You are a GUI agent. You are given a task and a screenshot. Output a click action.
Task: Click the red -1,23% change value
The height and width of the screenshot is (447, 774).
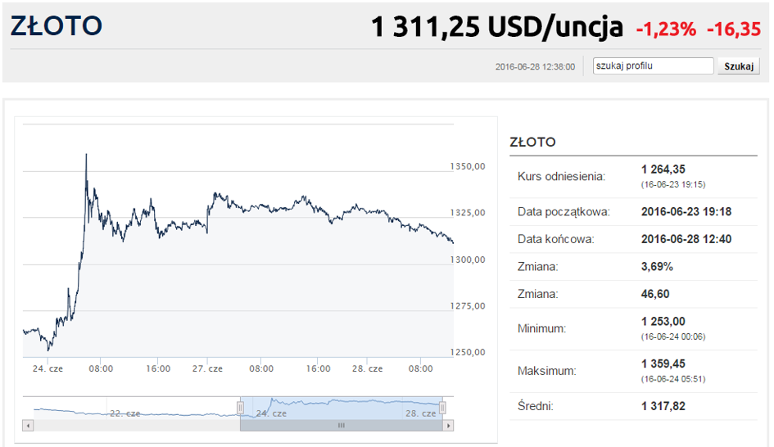(666, 29)
